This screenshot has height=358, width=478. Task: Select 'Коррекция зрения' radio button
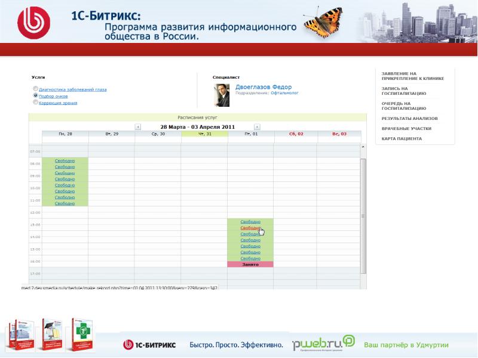[36, 102]
